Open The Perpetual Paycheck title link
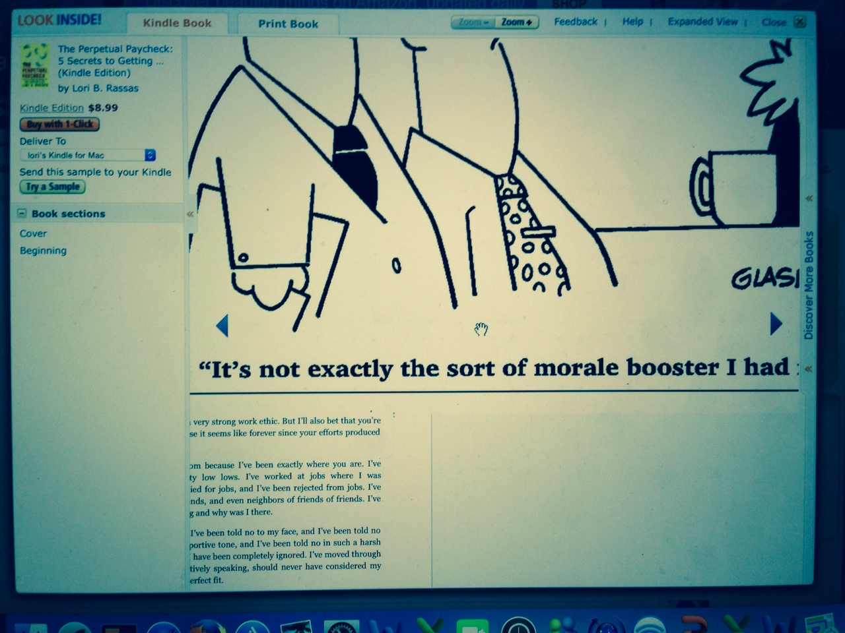The image size is (845, 633). click(115, 61)
